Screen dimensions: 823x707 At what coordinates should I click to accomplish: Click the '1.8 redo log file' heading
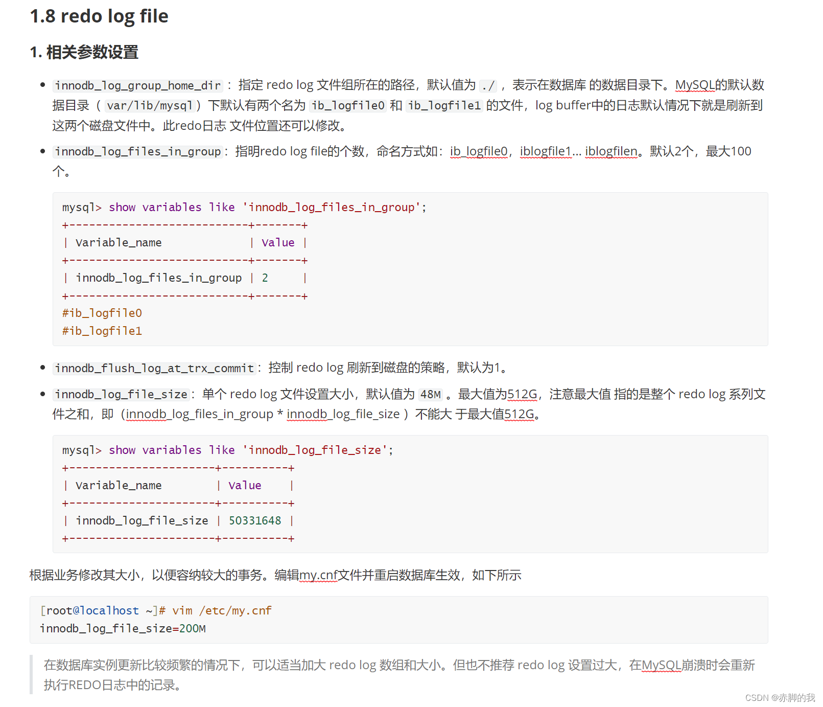pos(99,16)
